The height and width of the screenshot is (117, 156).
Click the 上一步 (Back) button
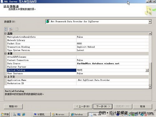[x=83, y=106]
